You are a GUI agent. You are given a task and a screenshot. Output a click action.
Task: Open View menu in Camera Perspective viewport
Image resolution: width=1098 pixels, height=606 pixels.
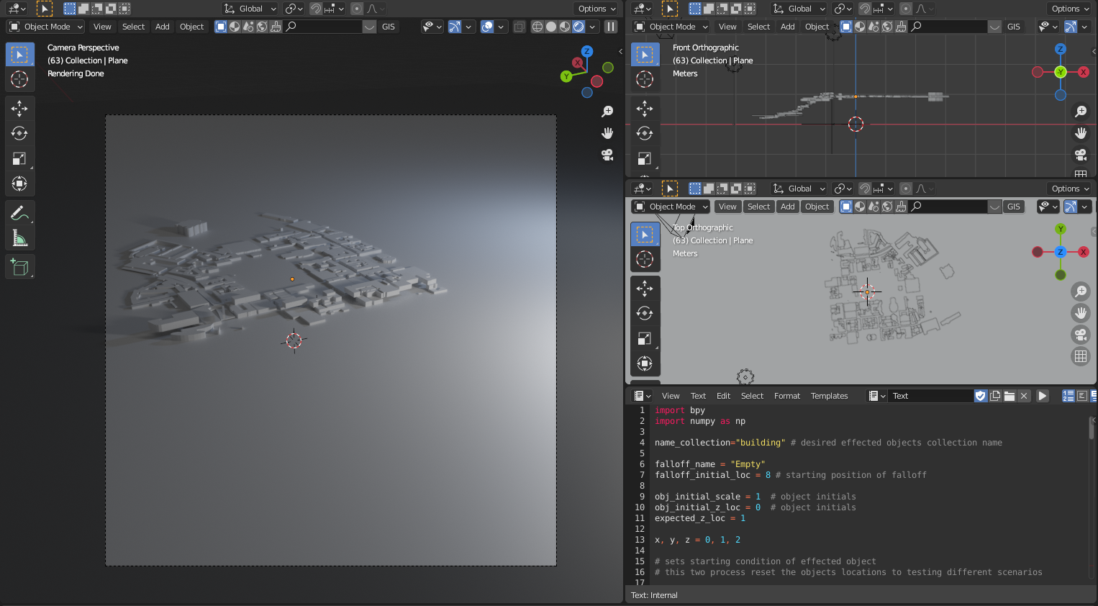(102, 27)
